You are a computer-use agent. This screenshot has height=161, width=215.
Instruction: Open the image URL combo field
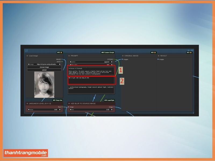tap(44, 64)
